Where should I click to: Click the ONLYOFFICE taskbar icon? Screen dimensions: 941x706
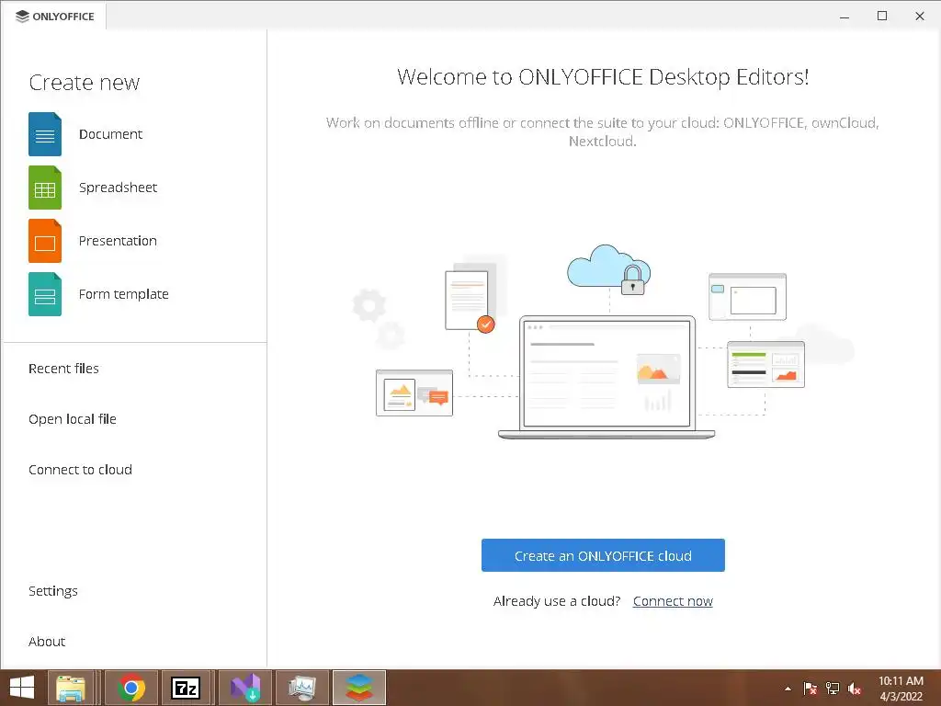[x=359, y=688]
